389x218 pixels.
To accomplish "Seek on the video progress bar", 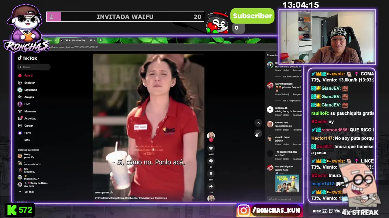I will (148, 201).
